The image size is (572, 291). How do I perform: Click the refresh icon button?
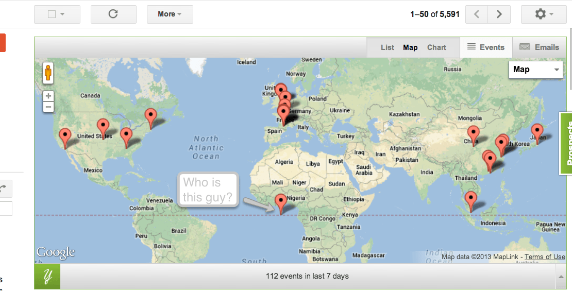pos(113,14)
